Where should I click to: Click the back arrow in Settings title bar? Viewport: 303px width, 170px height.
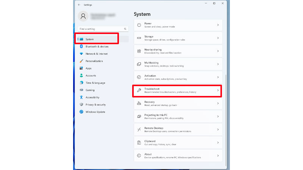tap(79, 5)
